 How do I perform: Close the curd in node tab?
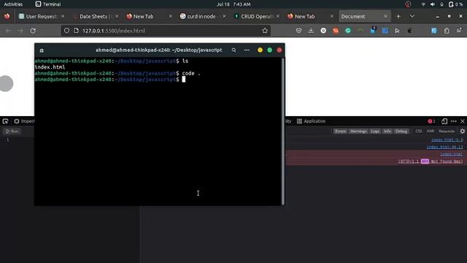[x=224, y=16]
